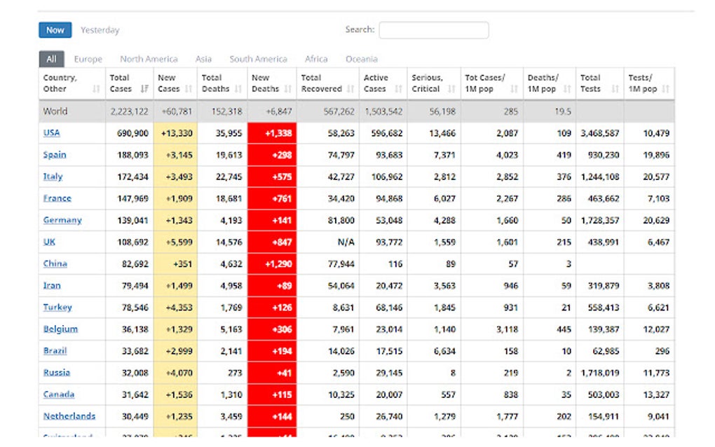Select the Europe tab
This screenshot has width=715, height=447.
(88, 60)
